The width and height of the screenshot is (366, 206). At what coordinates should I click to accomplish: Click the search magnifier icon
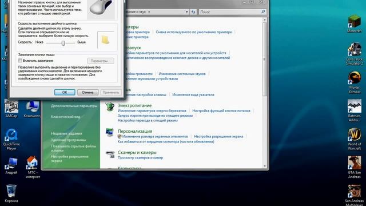263,11
